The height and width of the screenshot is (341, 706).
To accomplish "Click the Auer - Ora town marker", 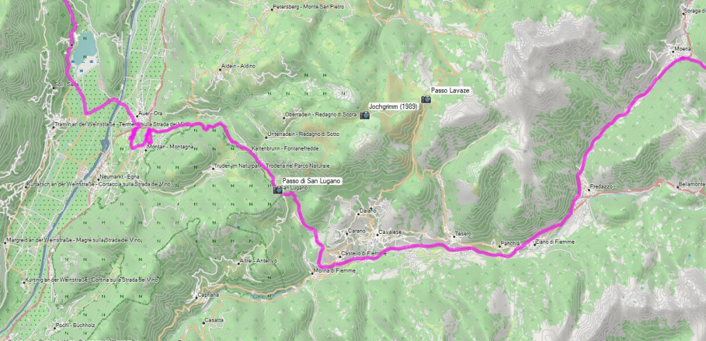I will pos(137,117).
